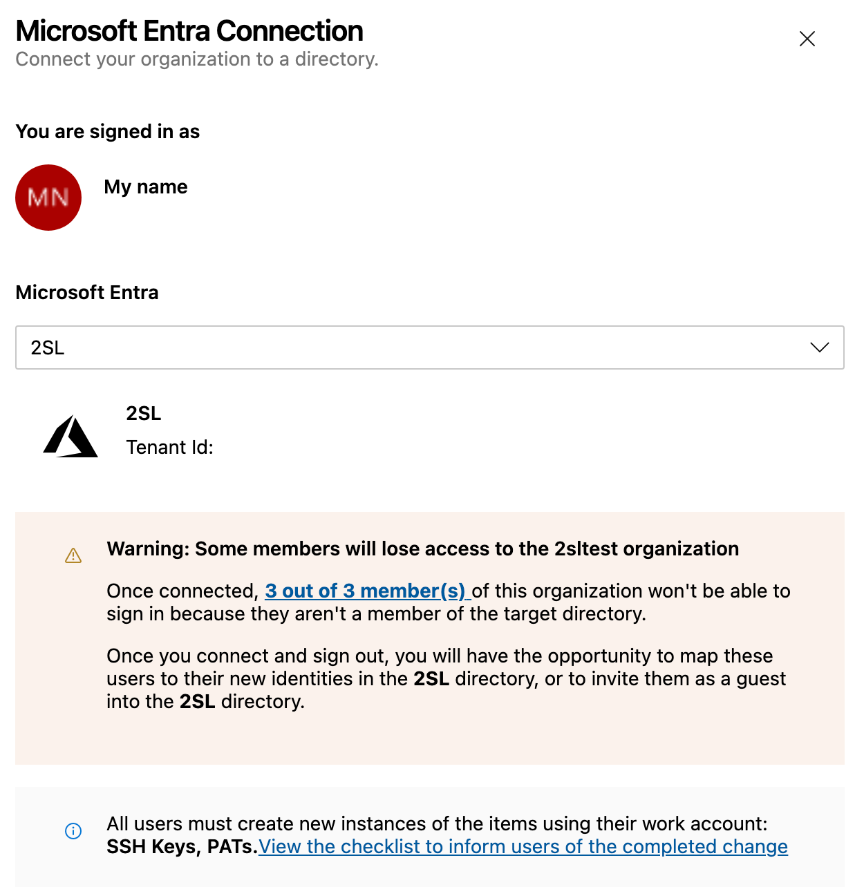
Task: Click the Microsoft Entra field label
Action: (x=87, y=292)
